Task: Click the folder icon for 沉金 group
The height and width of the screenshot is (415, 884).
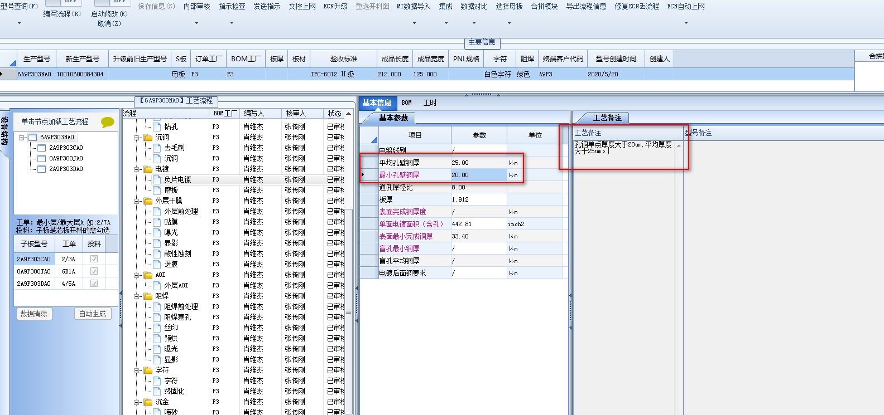Action: coord(148,402)
